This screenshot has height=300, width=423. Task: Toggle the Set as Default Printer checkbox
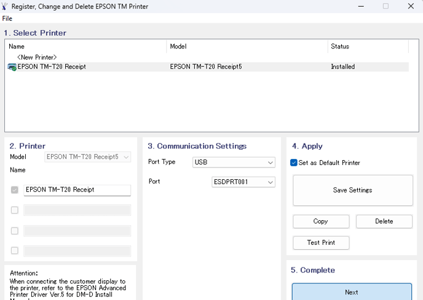pyautogui.click(x=294, y=163)
